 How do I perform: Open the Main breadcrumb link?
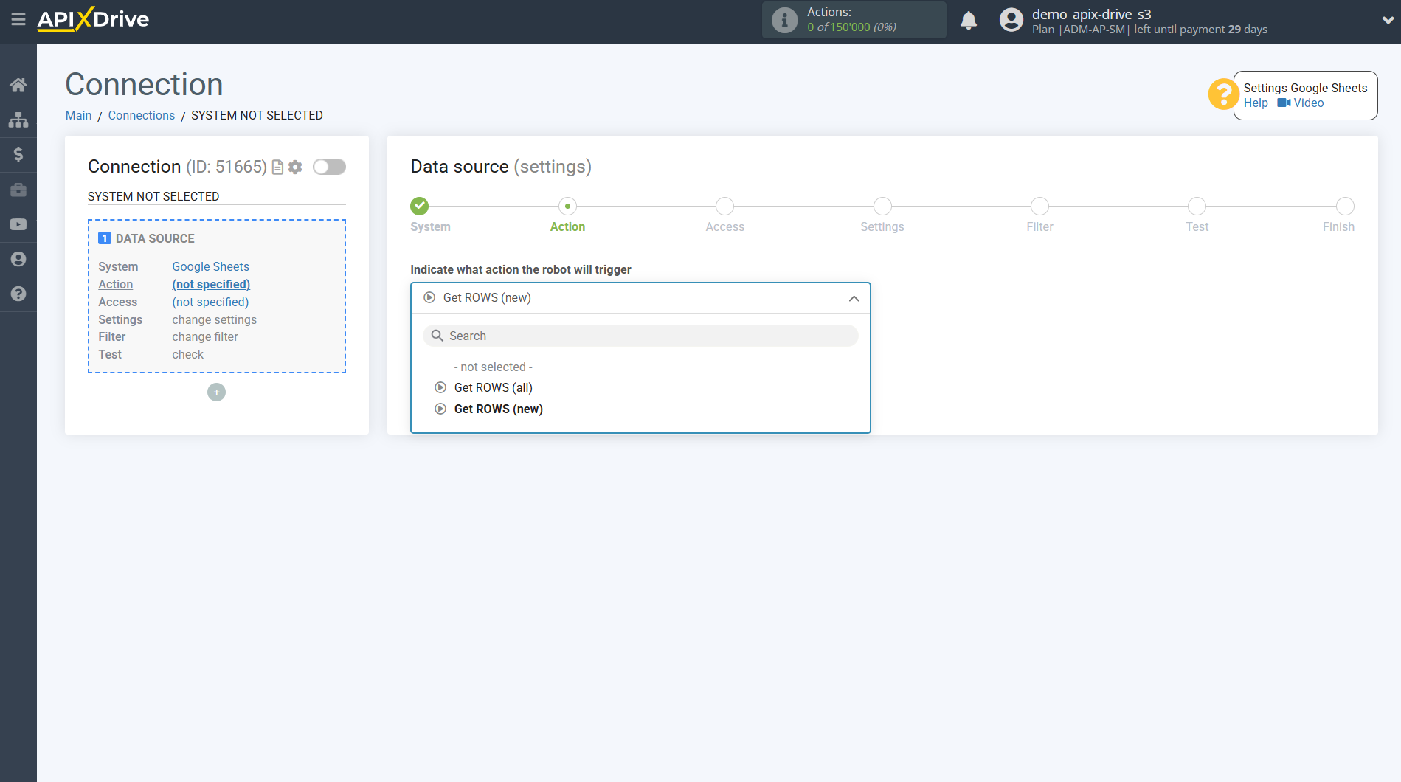tap(78, 115)
